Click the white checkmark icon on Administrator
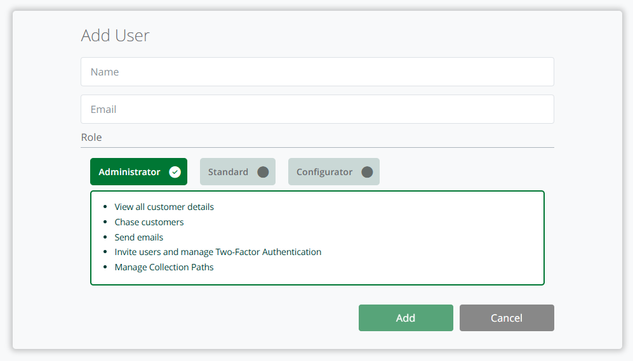The image size is (633, 361). point(175,172)
